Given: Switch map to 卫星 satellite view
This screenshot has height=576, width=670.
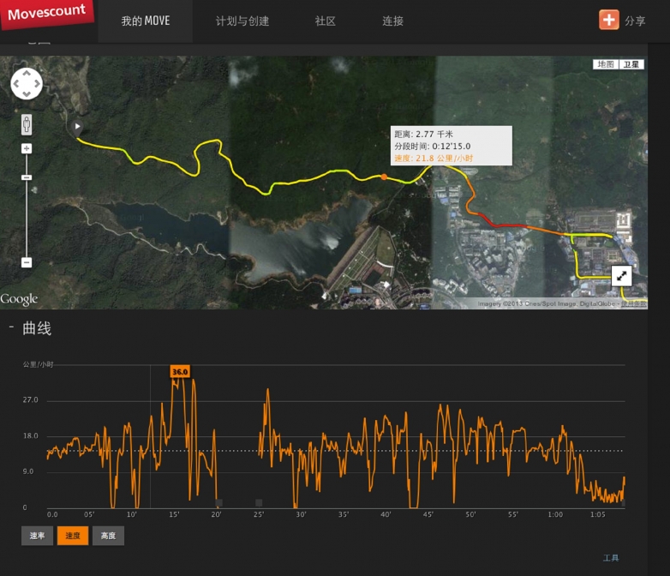Looking at the screenshot, I should coord(631,64).
